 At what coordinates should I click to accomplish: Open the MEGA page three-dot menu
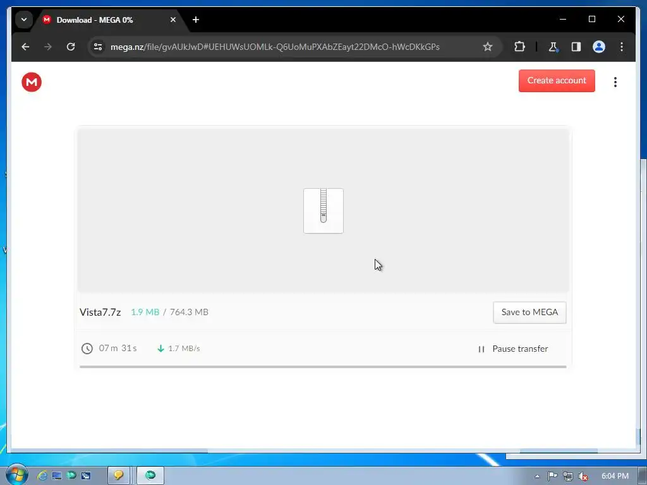615,82
